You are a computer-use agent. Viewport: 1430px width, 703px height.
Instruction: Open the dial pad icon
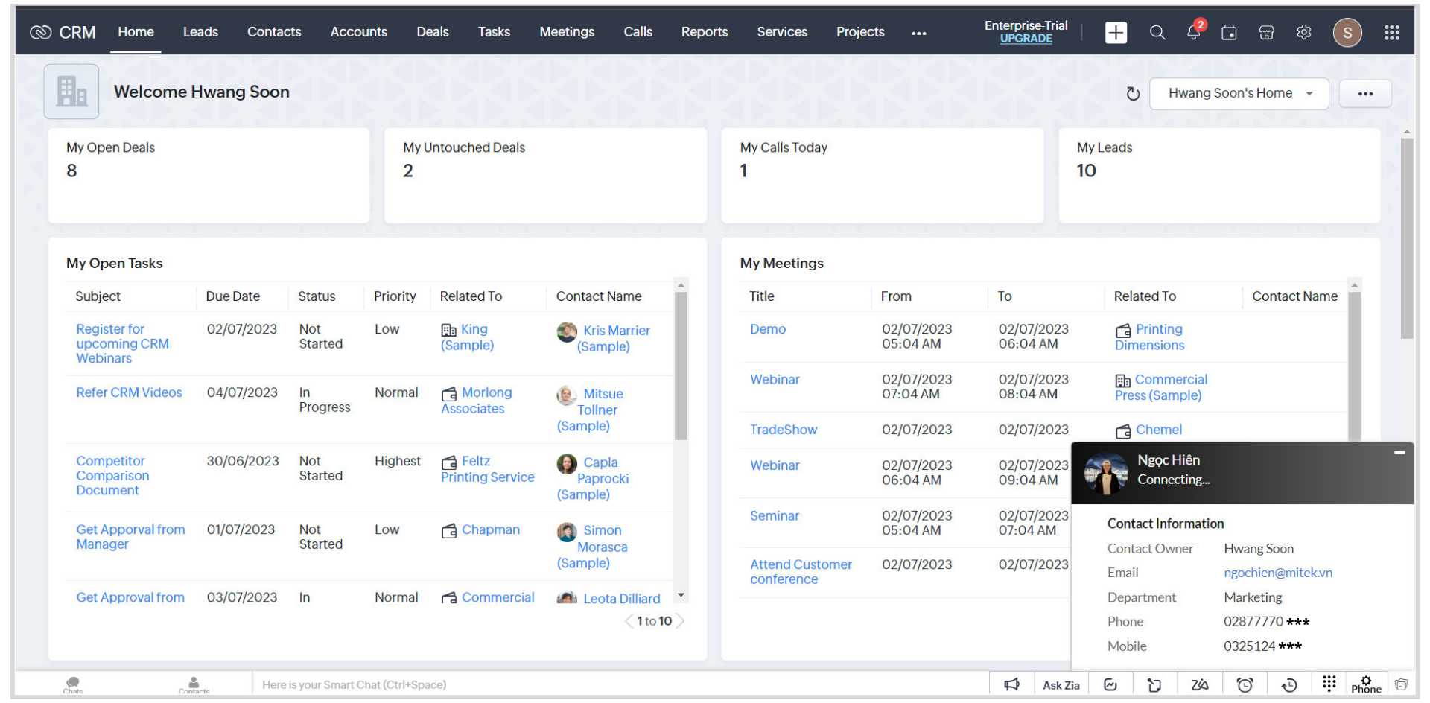click(1329, 683)
